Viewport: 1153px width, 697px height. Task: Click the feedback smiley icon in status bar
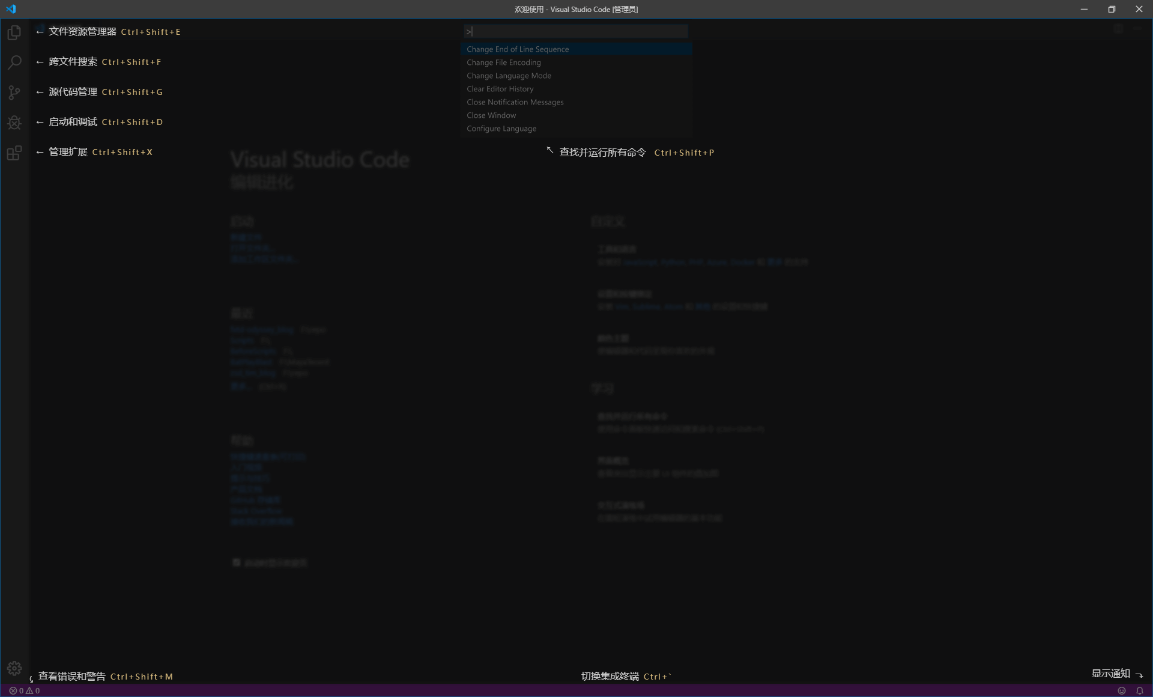[1121, 690]
